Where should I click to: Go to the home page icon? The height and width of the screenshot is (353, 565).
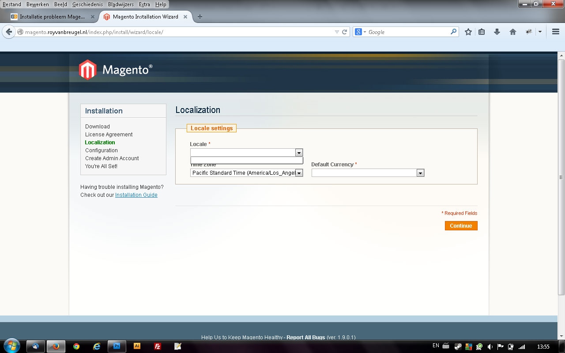pyautogui.click(x=512, y=32)
